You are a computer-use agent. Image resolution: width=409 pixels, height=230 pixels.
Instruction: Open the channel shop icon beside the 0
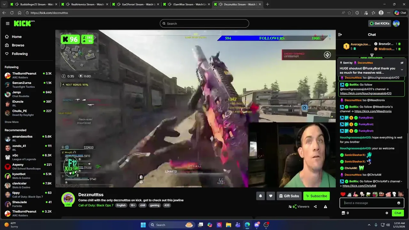point(343,213)
